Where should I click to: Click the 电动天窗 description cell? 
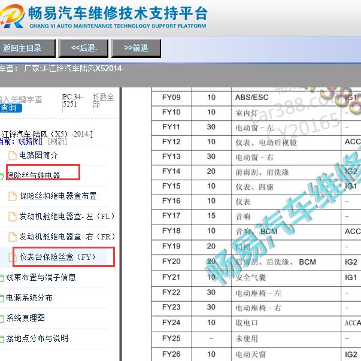coord(286,354)
